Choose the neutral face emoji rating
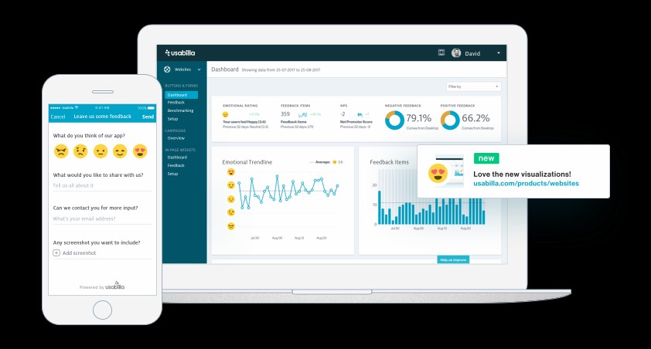 pyautogui.click(x=101, y=151)
